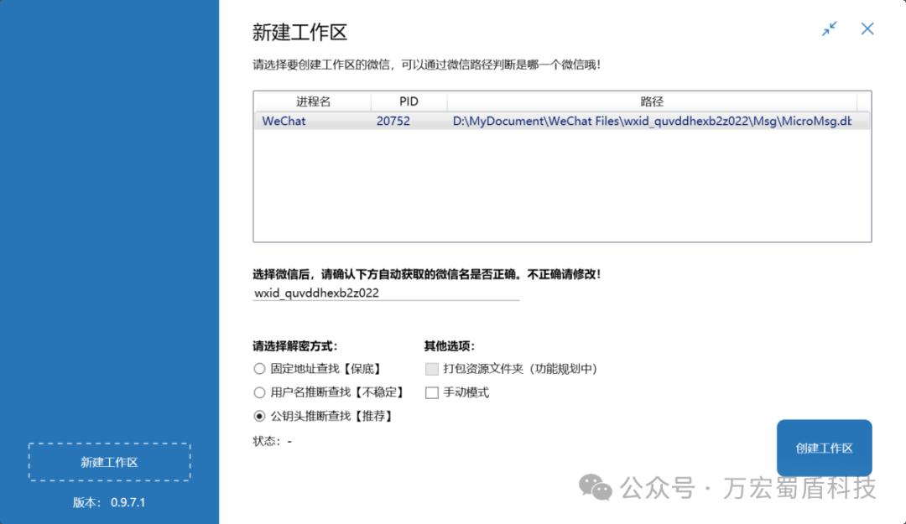906x524 pixels.
Task: Click the 进程名 column header
Action: click(x=313, y=101)
